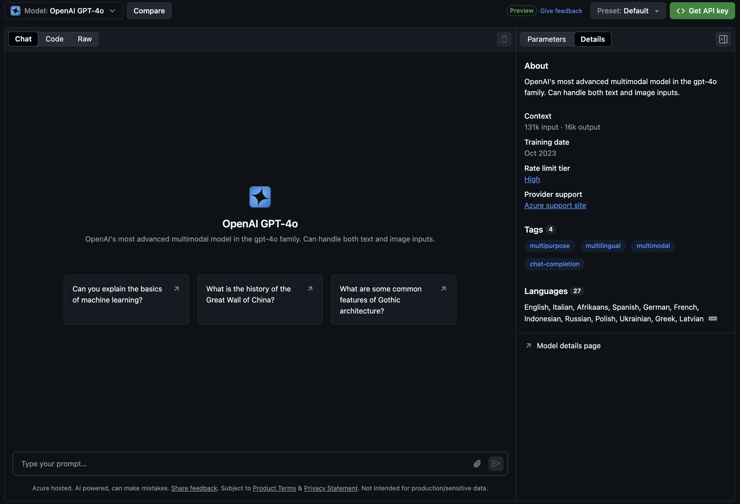Click the 'Oct 2023' training date value
Image resolution: width=740 pixels, height=504 pixels.
[540, 153]
